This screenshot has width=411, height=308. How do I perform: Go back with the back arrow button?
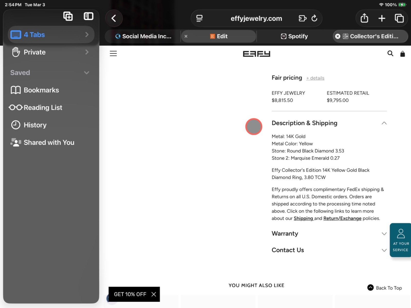(114, 18)
